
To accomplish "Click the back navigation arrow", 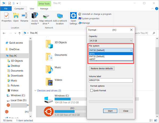I will tap(4, 33).
